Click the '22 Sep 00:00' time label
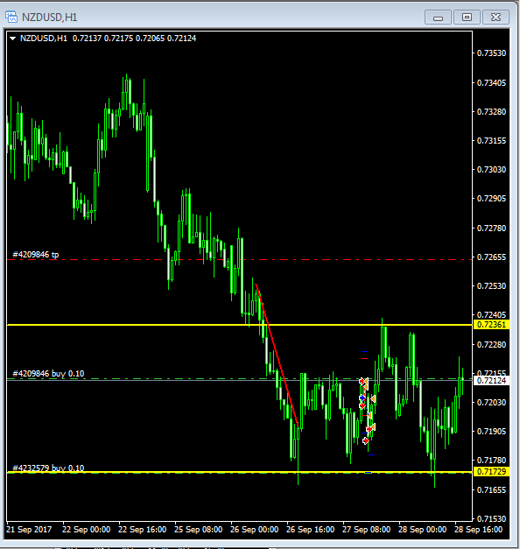Viewport: 520px width, 549px height. click(x=86, y=530)
